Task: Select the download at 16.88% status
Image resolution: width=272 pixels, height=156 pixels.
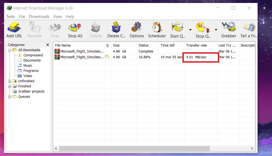Action: click(154, 57)
